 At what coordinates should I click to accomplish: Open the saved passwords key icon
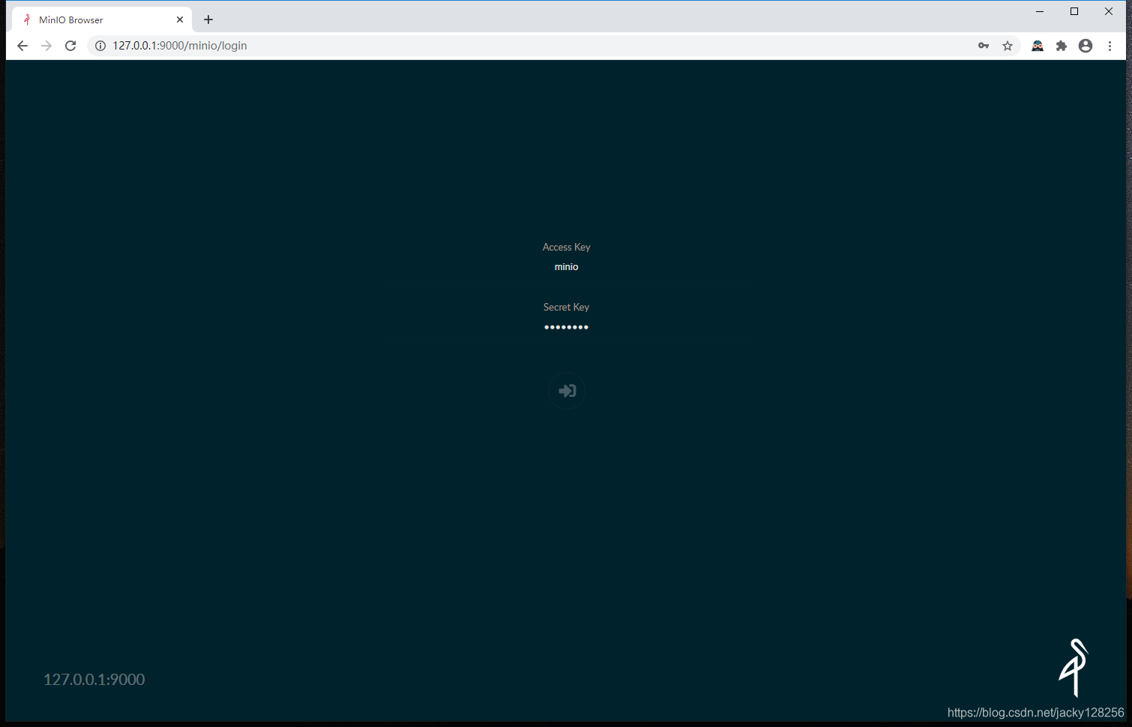point(984,46)
